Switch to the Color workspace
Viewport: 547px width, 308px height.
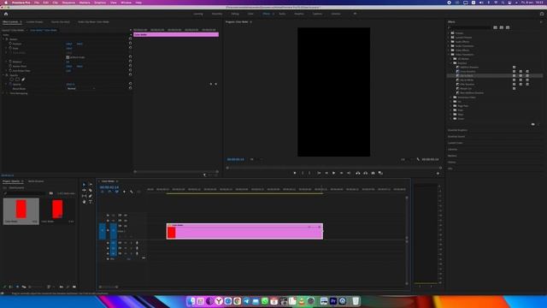click(x=250, y=14)
